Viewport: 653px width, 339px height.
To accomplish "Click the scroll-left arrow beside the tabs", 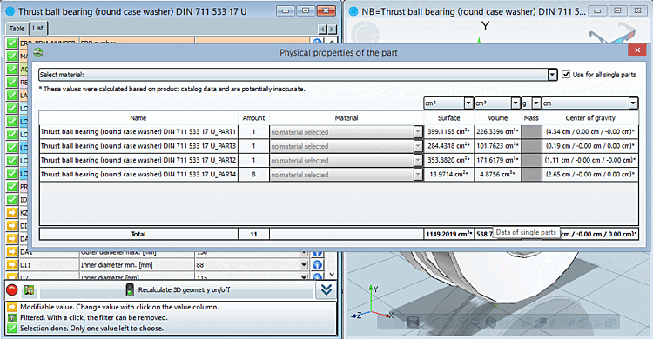I will [322, 29].
